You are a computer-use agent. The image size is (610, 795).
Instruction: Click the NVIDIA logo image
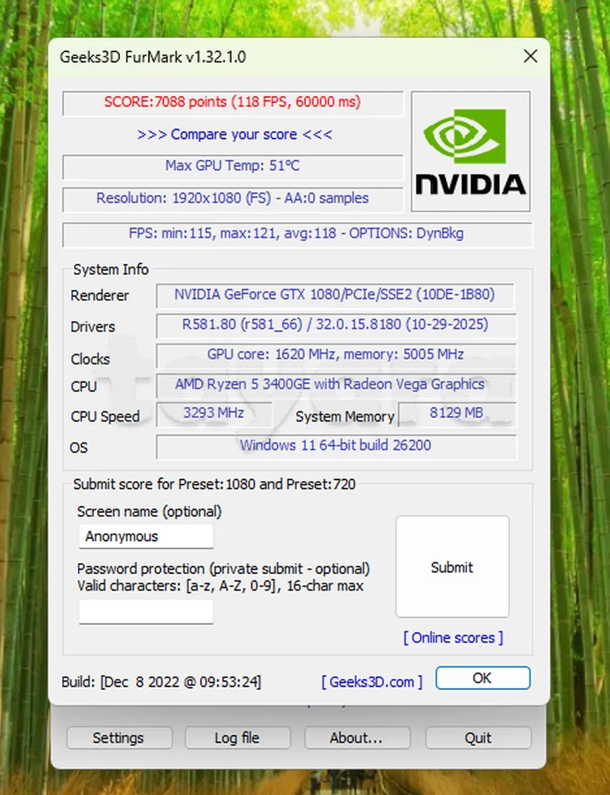tap(470, 151)
